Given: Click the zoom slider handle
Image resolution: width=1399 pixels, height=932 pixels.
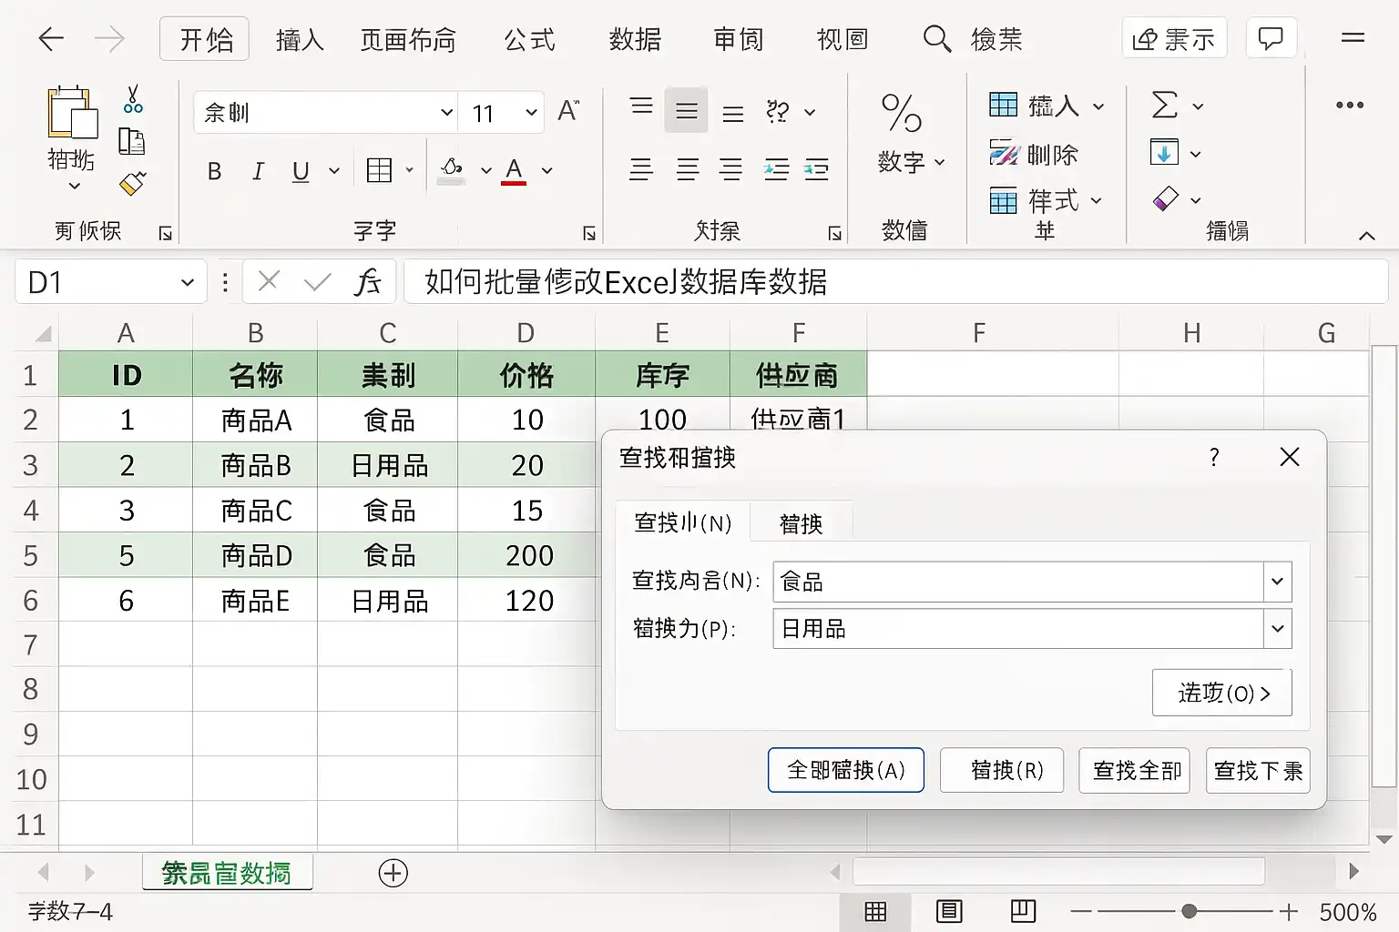Looking at the screenshot, I should tap(1189, 911).
